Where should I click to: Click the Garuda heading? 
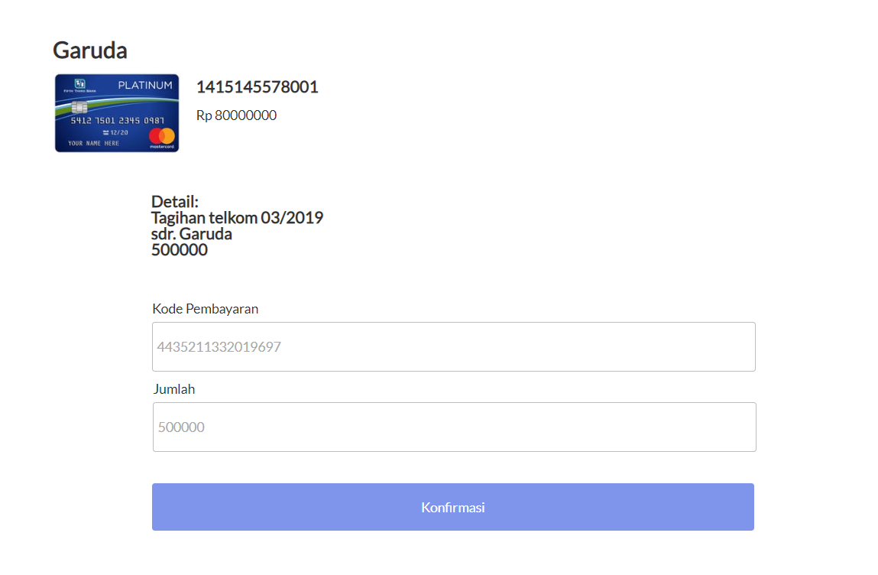coord(90,50)
